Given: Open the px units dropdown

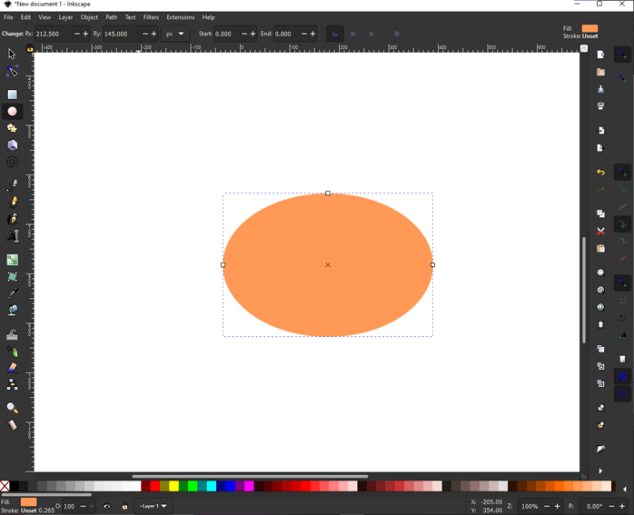Looking at the screenshot, I should coord(174,35).
